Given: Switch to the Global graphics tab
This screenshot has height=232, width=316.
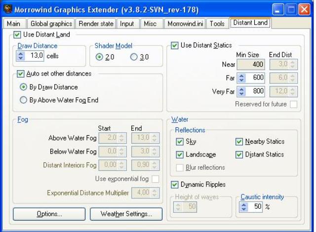Looking at the screenshot, I should 51,23.
